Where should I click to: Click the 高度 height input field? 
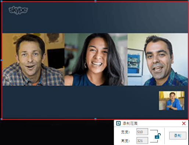click(x=142, y=141)
